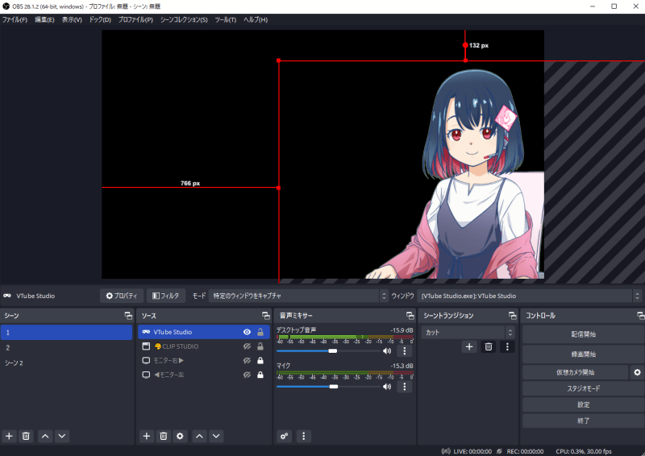Viewport: 645px width, 456px height.
Task: Move scene up with arrow icon
Action: coord(45,436)
